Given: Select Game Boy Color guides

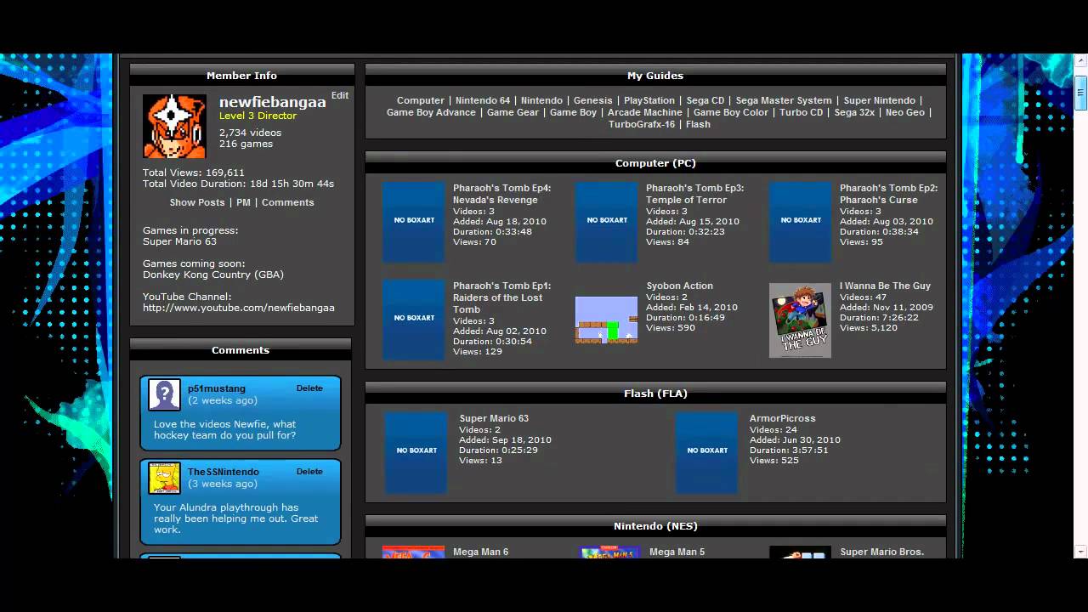Looking at the screenshot, I should click(x=731, y=112).
